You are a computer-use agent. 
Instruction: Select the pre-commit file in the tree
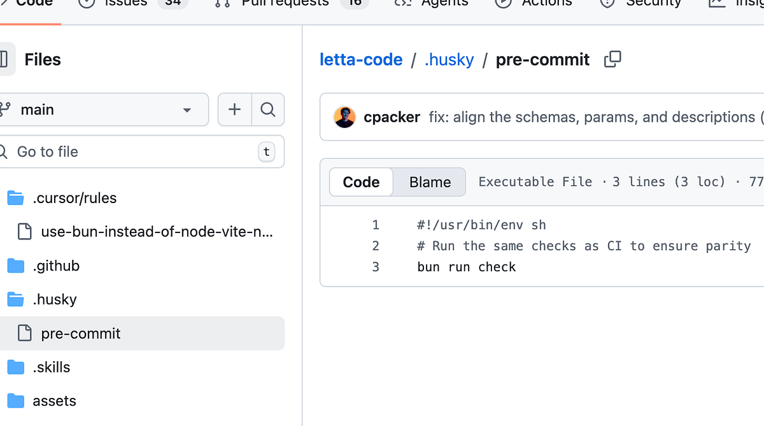click(140, 333)
